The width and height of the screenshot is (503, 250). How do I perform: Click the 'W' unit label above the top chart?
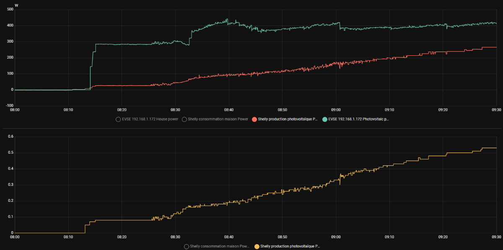16,5
